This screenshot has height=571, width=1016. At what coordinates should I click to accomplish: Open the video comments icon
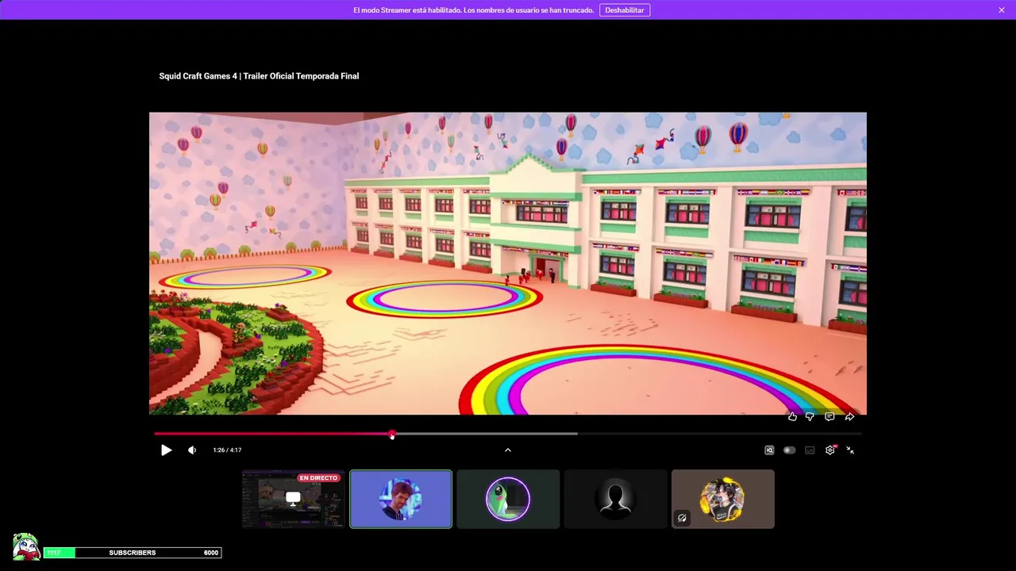tap(829, 416)
